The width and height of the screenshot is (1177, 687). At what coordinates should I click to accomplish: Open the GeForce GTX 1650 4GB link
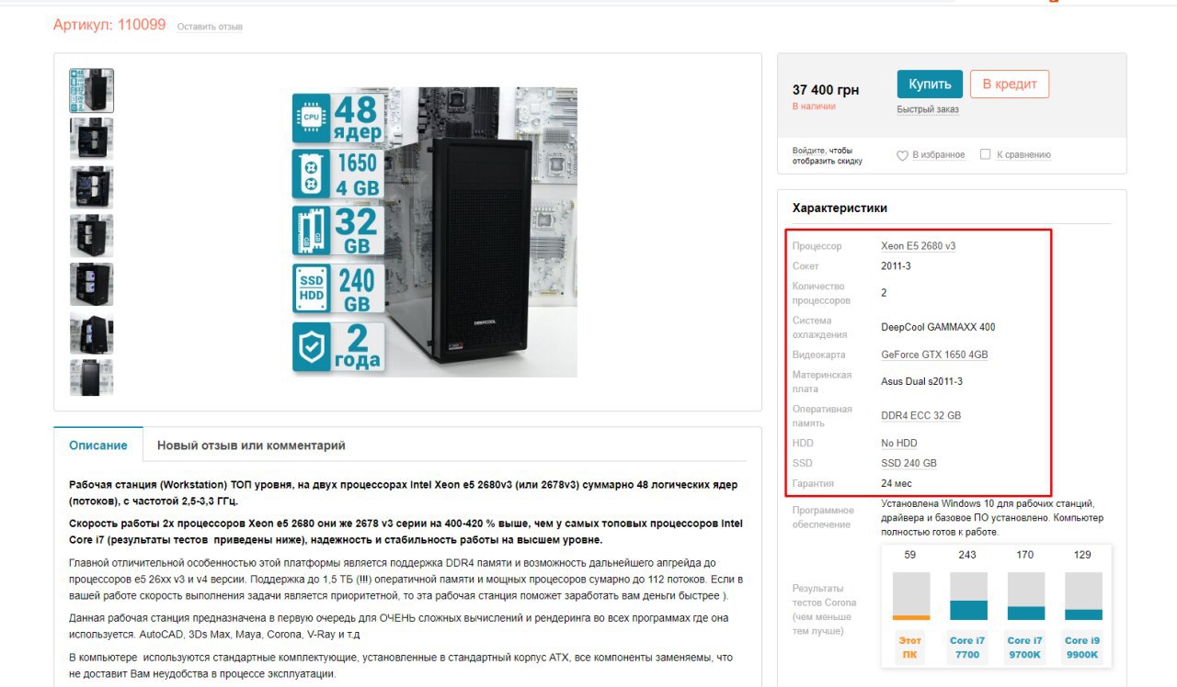point(934,355)
